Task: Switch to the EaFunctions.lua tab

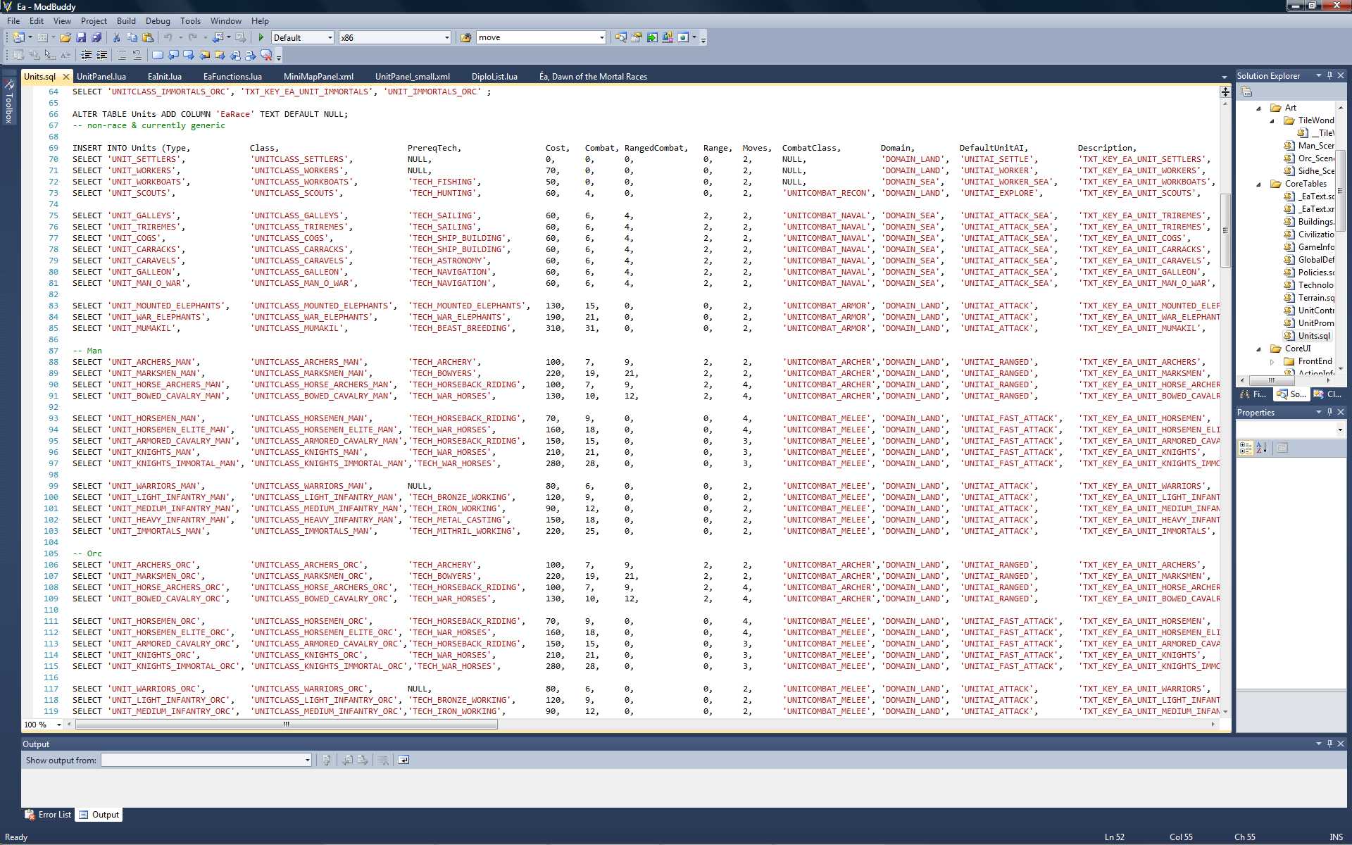Action: point(232,77)
